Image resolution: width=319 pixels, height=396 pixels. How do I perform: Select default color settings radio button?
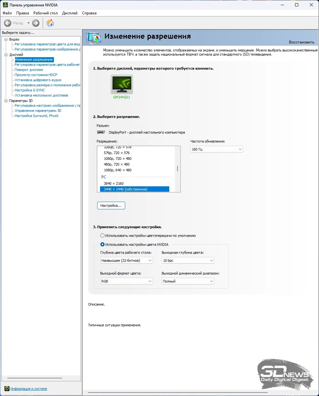point(102,236)
